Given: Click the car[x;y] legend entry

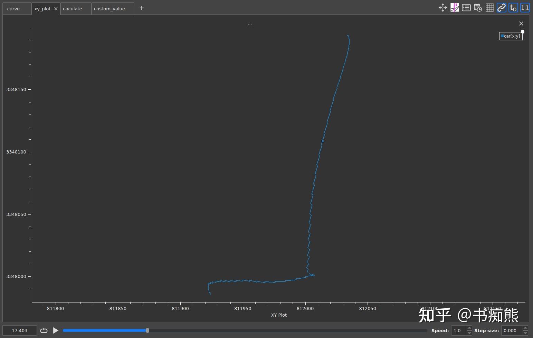Looking at the screenshot, I should 511,36.
